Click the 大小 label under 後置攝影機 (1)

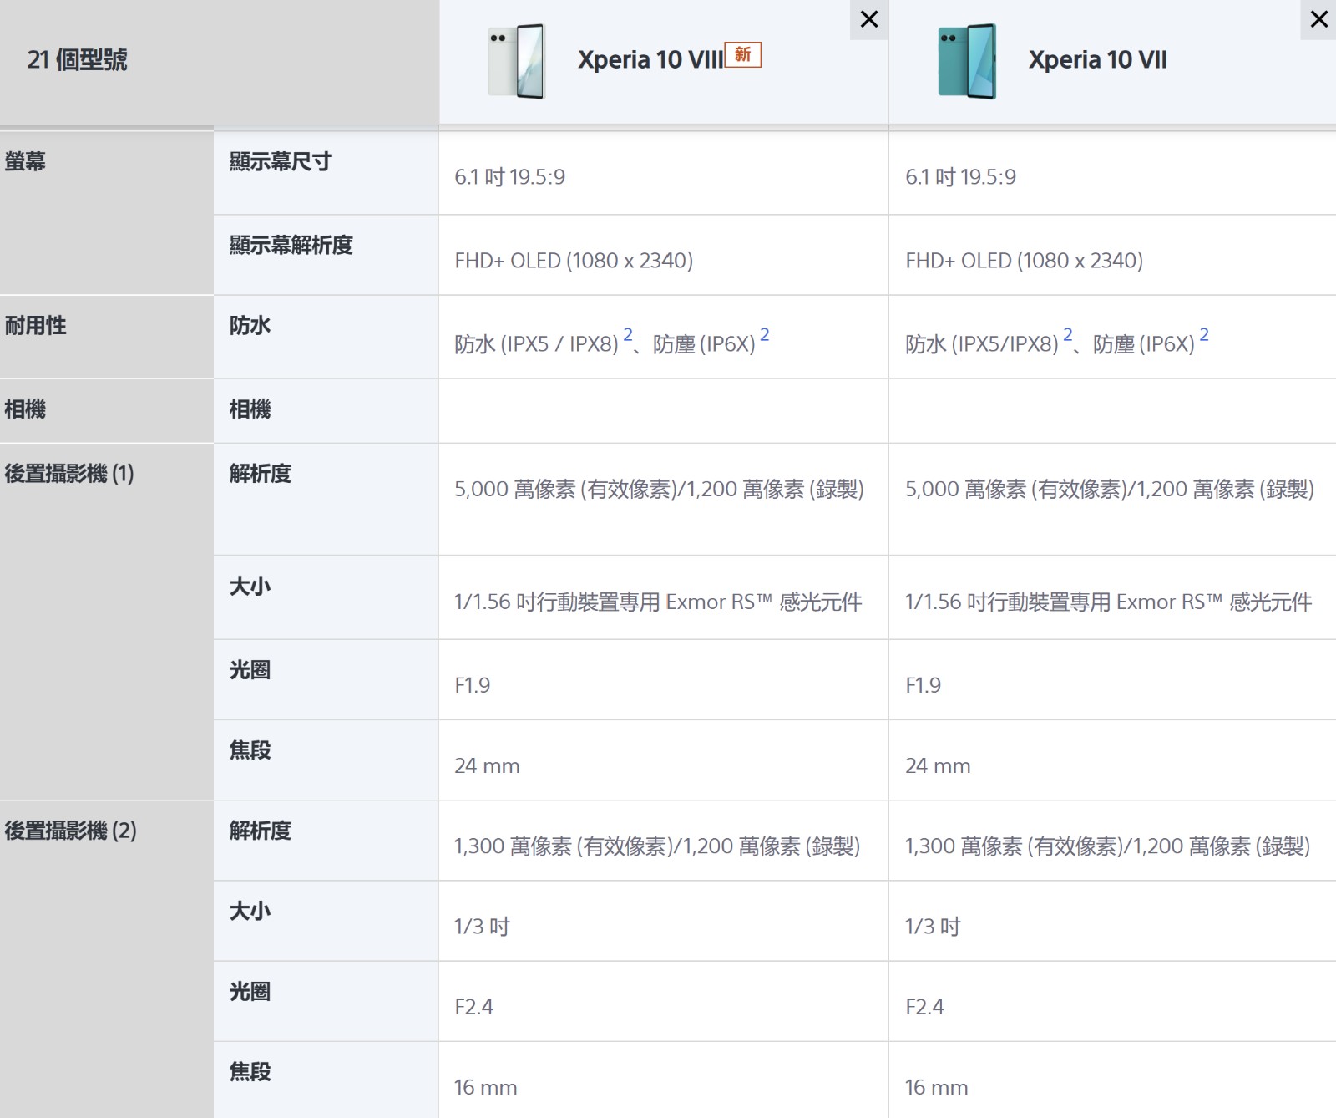pos(250,587)
